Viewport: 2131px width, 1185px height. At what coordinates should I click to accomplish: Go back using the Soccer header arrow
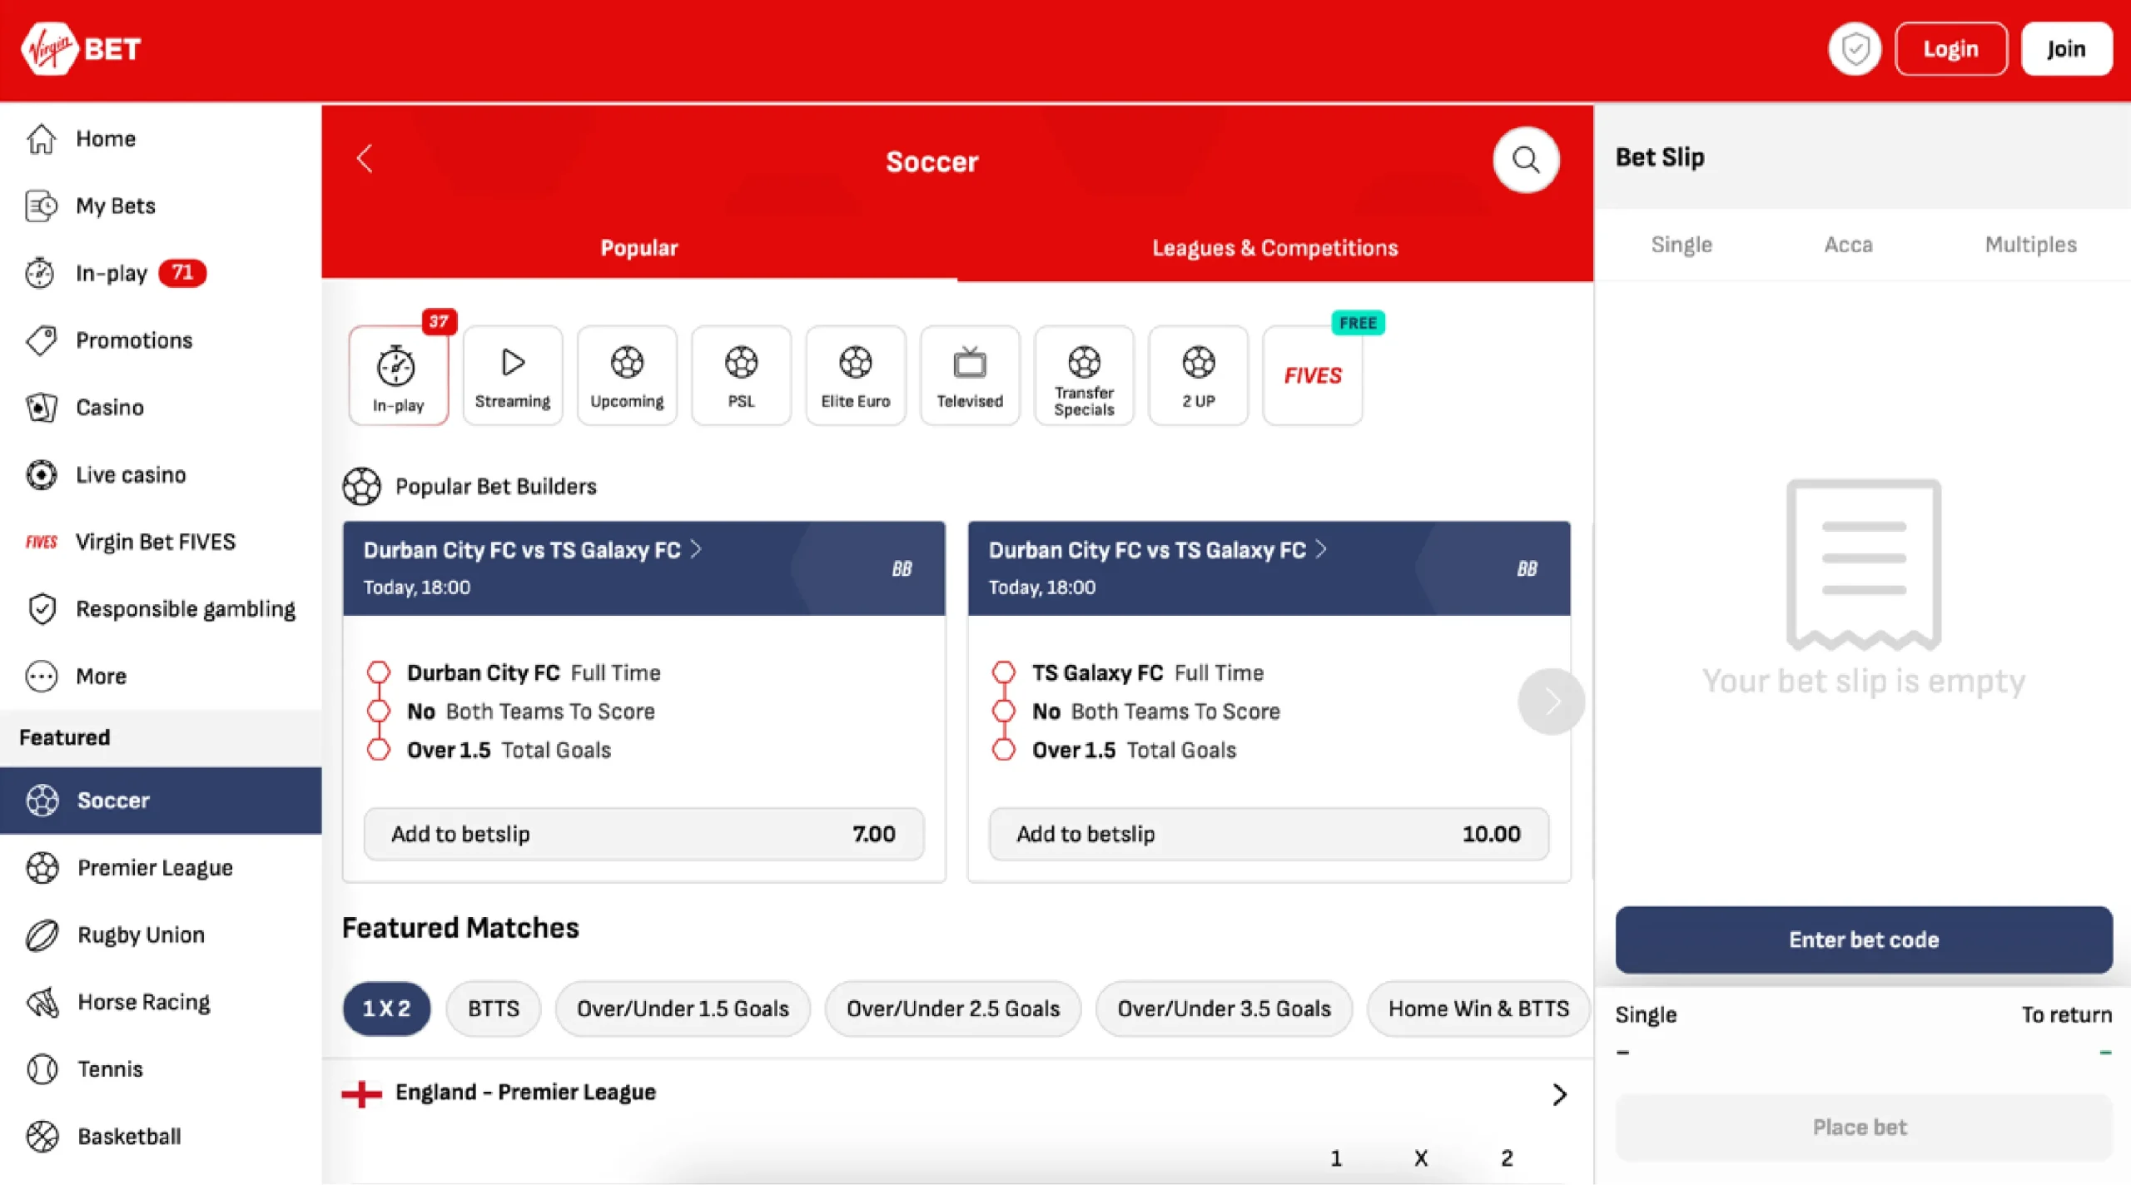coord(365,159)
